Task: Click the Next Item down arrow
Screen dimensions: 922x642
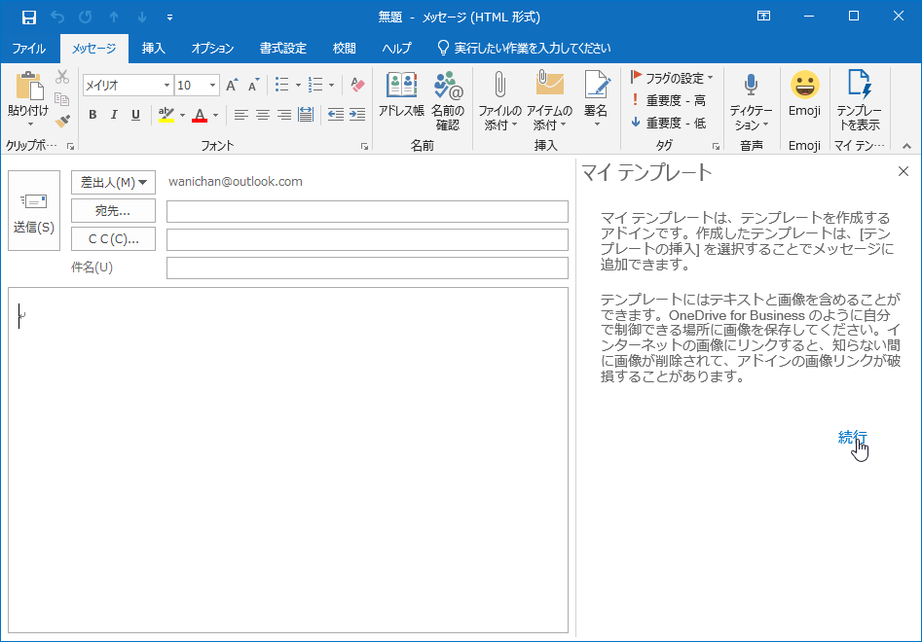Action: click(142, 18)
